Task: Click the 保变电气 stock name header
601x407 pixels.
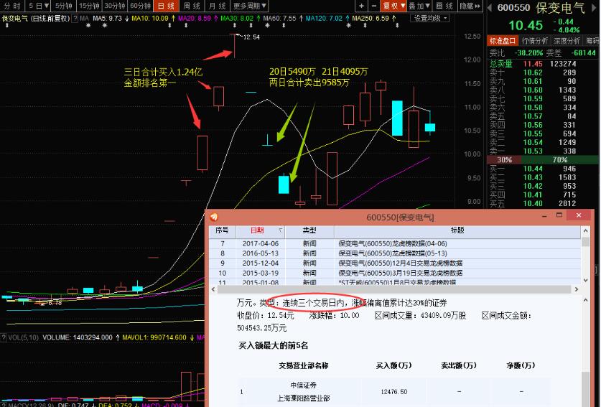Action: 560,8
